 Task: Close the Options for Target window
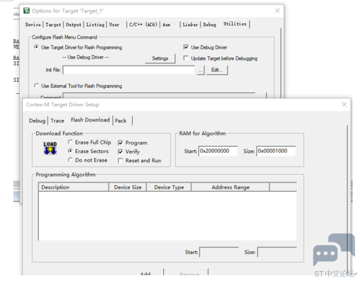point(277,11)
